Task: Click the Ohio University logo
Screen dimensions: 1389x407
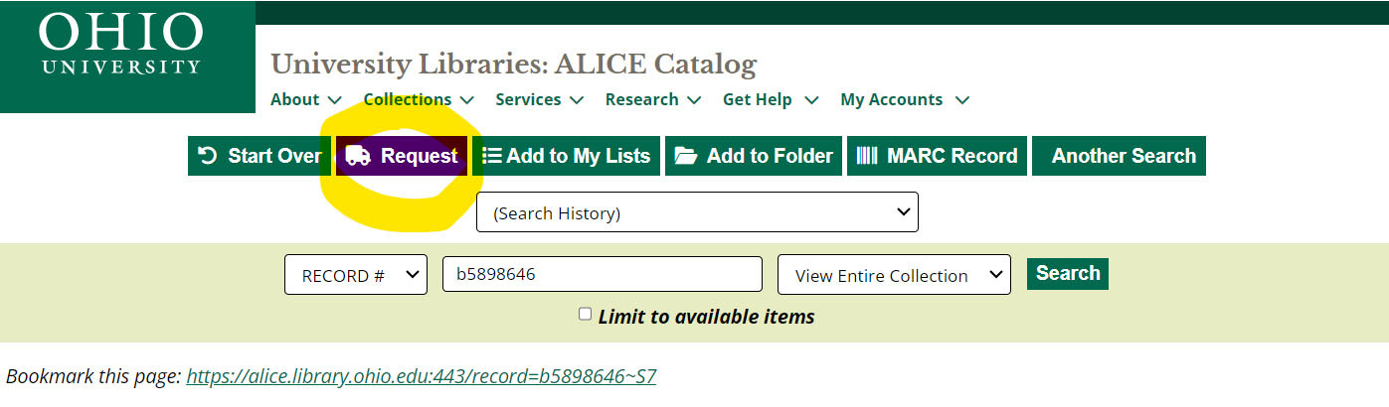Action: click(x=120, y=48)
